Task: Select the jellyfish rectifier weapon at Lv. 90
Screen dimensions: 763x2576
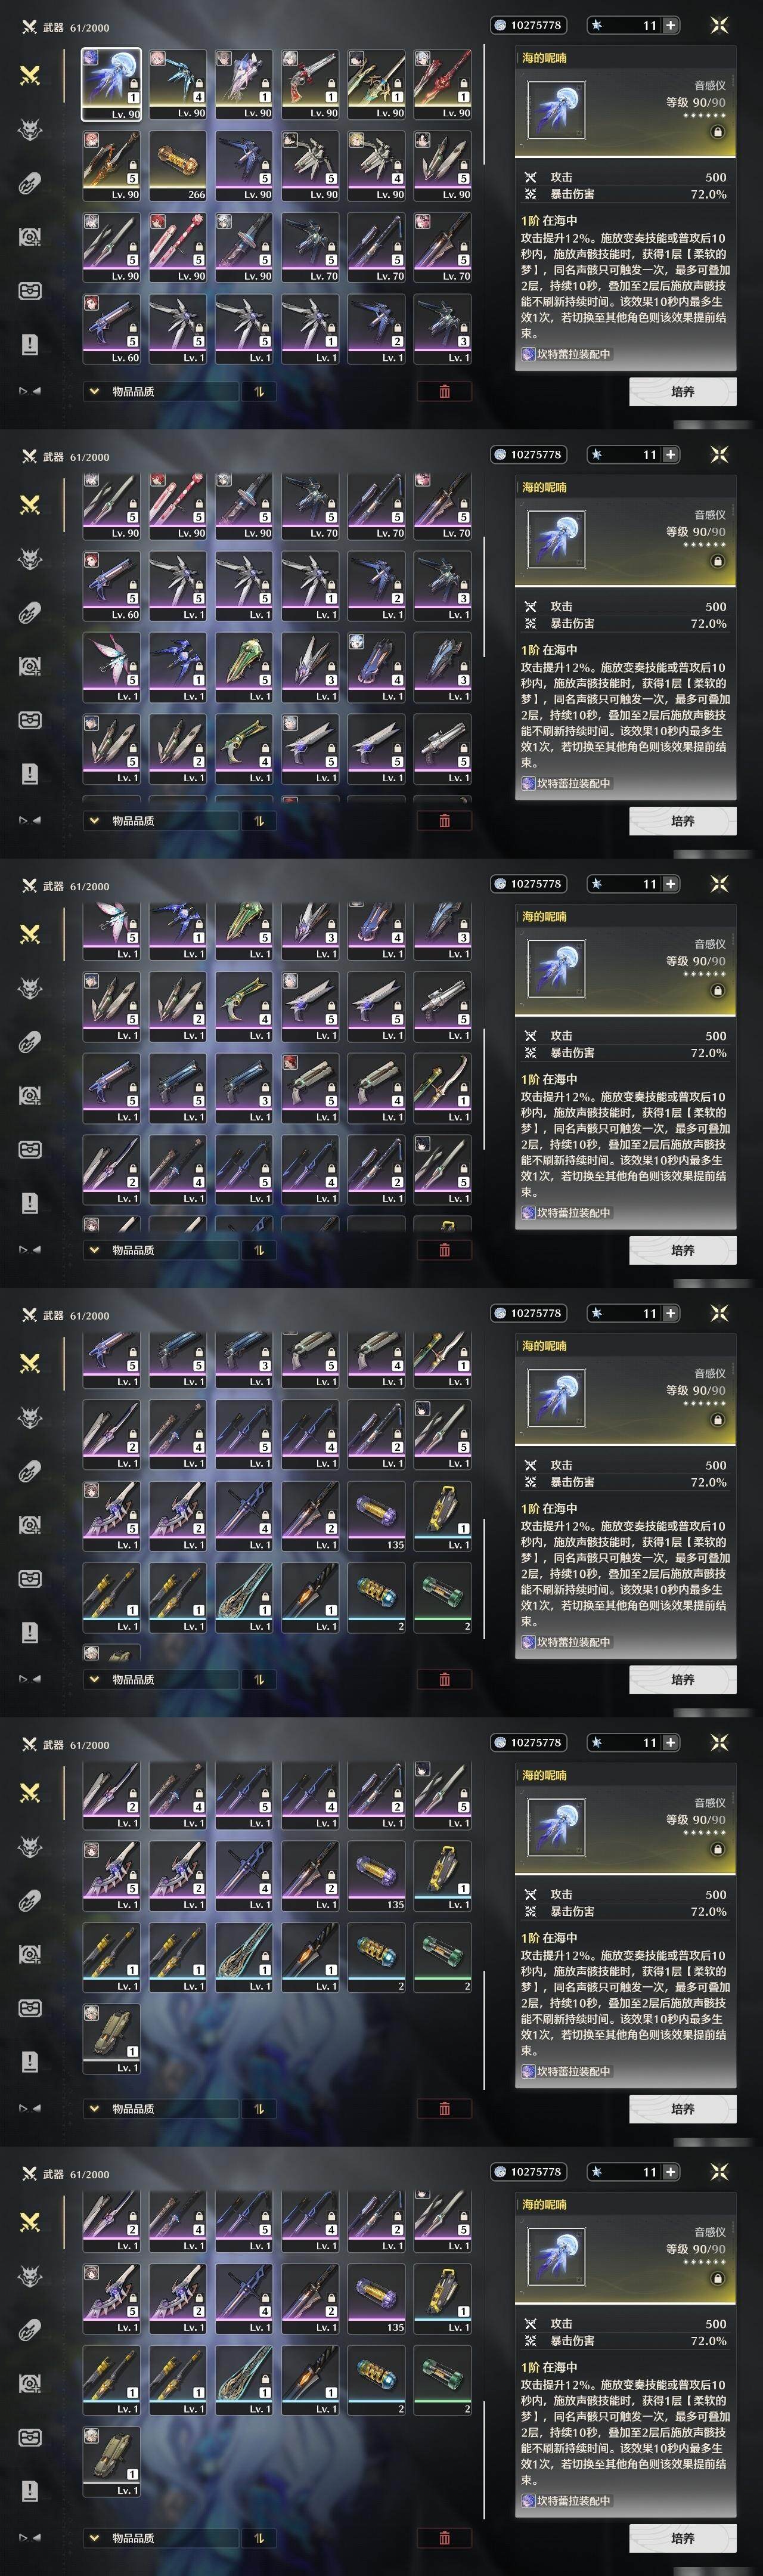Action: coord(111,84)
